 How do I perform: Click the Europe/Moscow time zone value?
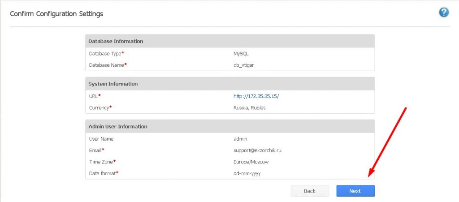pos(251,162)
